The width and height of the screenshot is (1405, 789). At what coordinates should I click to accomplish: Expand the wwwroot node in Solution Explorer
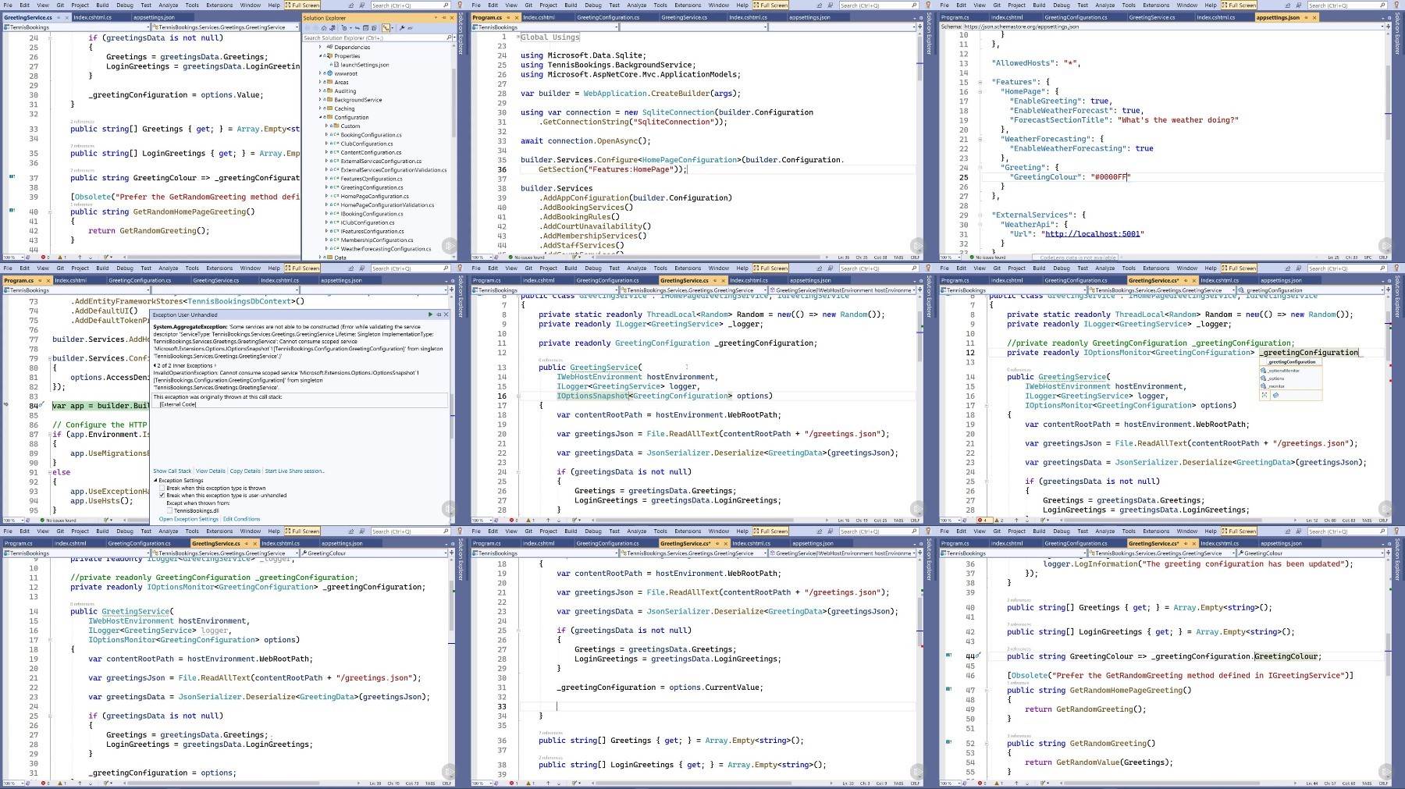point(320,73)
